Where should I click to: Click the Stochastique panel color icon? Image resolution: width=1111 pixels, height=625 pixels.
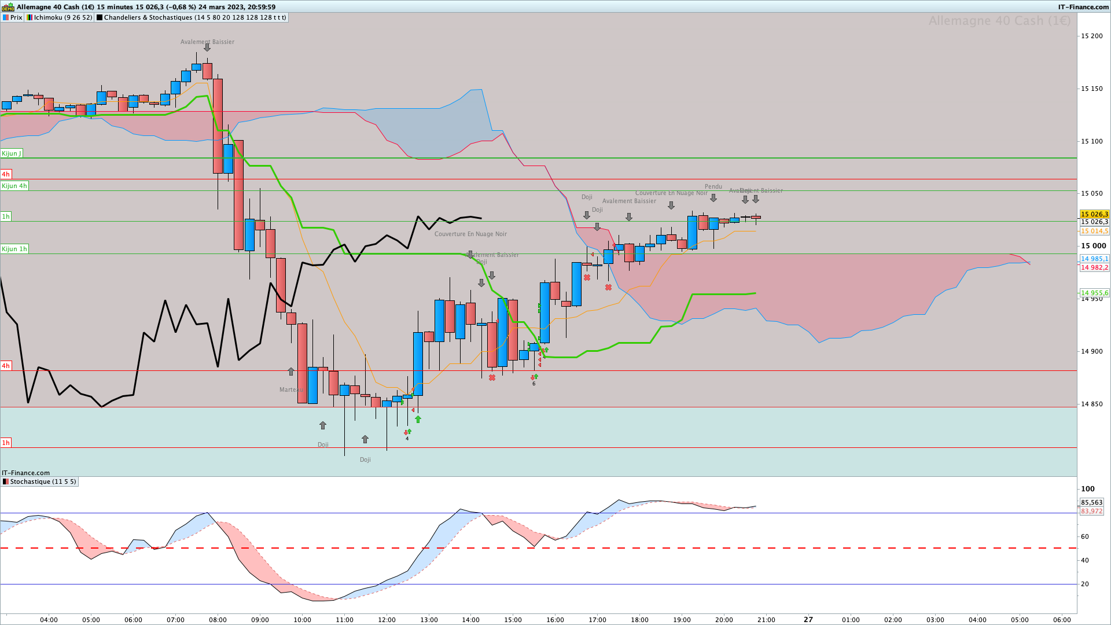pos(6,481)
